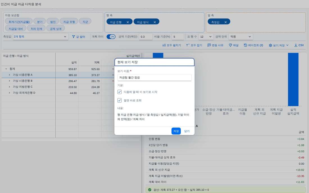The width and height of the screenshot is (309, 193).
Task: Remove the 지급 은행 chip with its X
Action: coord(128,22)
